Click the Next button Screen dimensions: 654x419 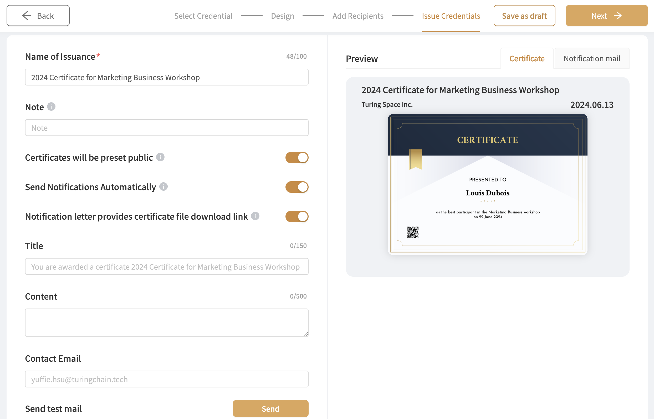tap(606, 16)
